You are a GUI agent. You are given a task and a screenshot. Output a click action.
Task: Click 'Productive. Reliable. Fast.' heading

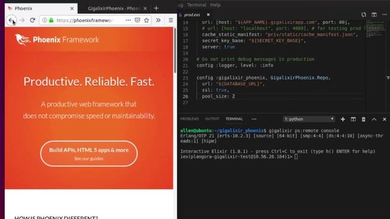[89, 82]
